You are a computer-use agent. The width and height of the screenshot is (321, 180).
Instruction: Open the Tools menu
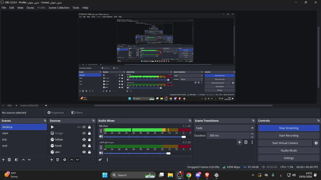click(76, 8)
